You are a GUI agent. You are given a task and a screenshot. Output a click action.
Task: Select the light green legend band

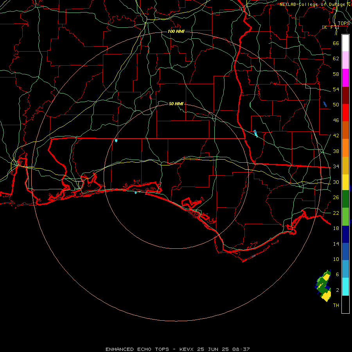[345, 217]
